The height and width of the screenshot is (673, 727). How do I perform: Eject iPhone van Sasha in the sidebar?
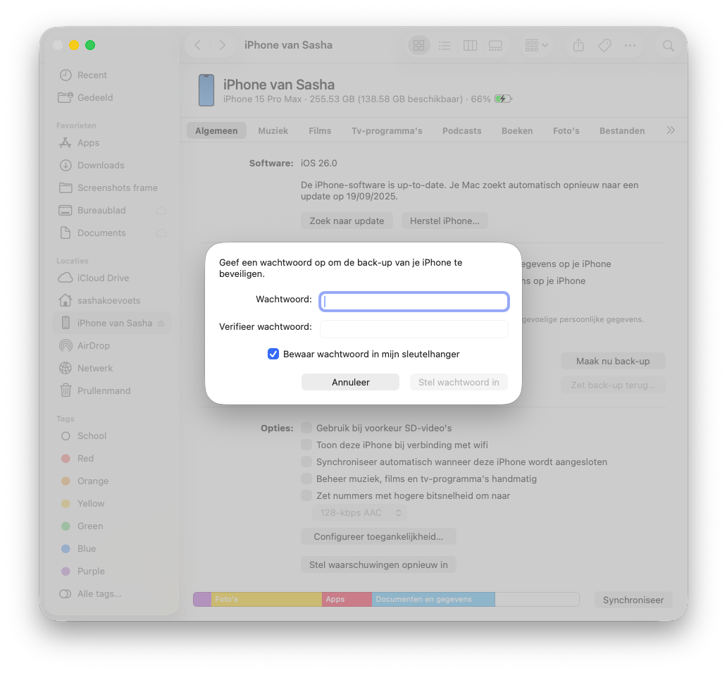161,323
